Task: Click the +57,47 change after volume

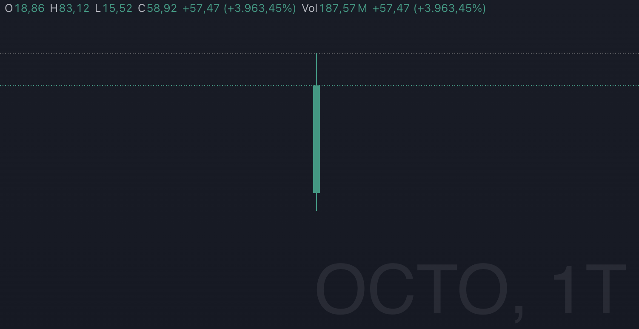Action: pos(391,8)
